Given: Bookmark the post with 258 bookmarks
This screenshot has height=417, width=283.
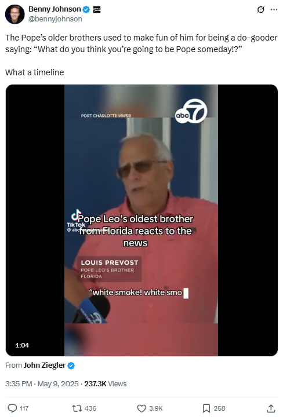Looking at the screenshot, I should pos(214,408).
